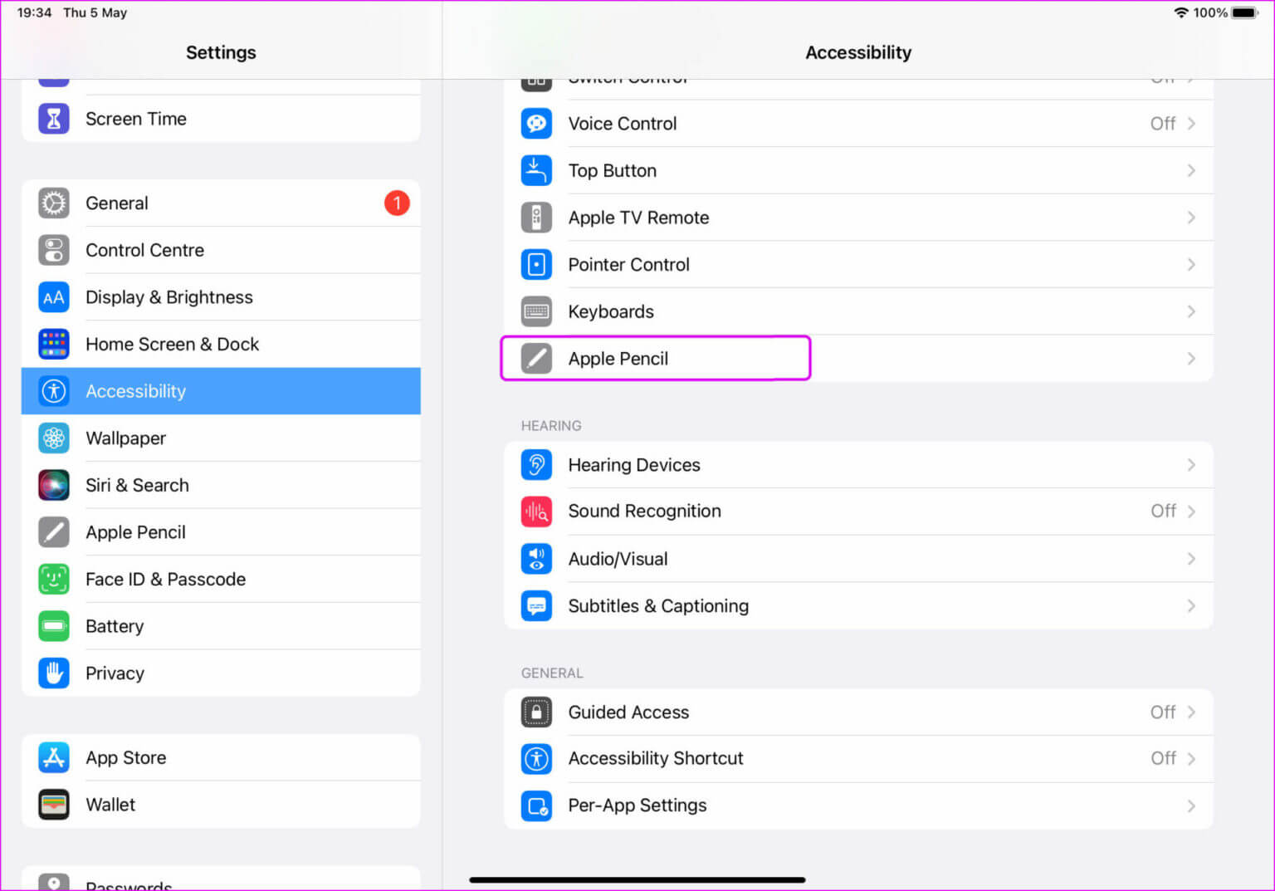Tap the green Battery icon
The image size is (1275, 891).
[54, 626]
